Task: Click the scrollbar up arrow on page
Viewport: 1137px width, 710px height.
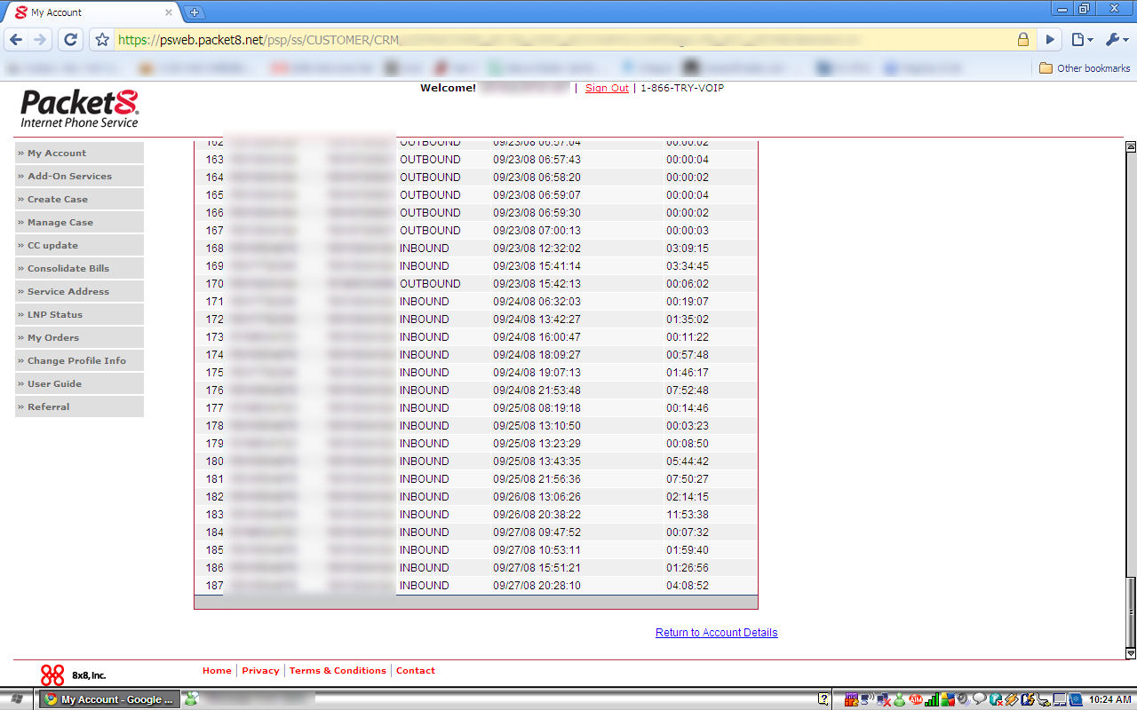Action: [x=1131, y=146]
